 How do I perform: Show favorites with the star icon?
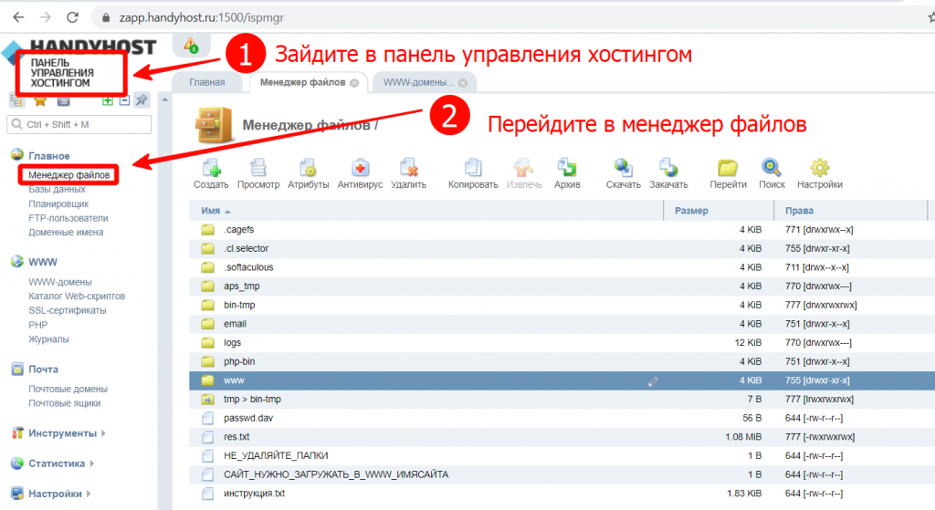(x=40, y=101)
